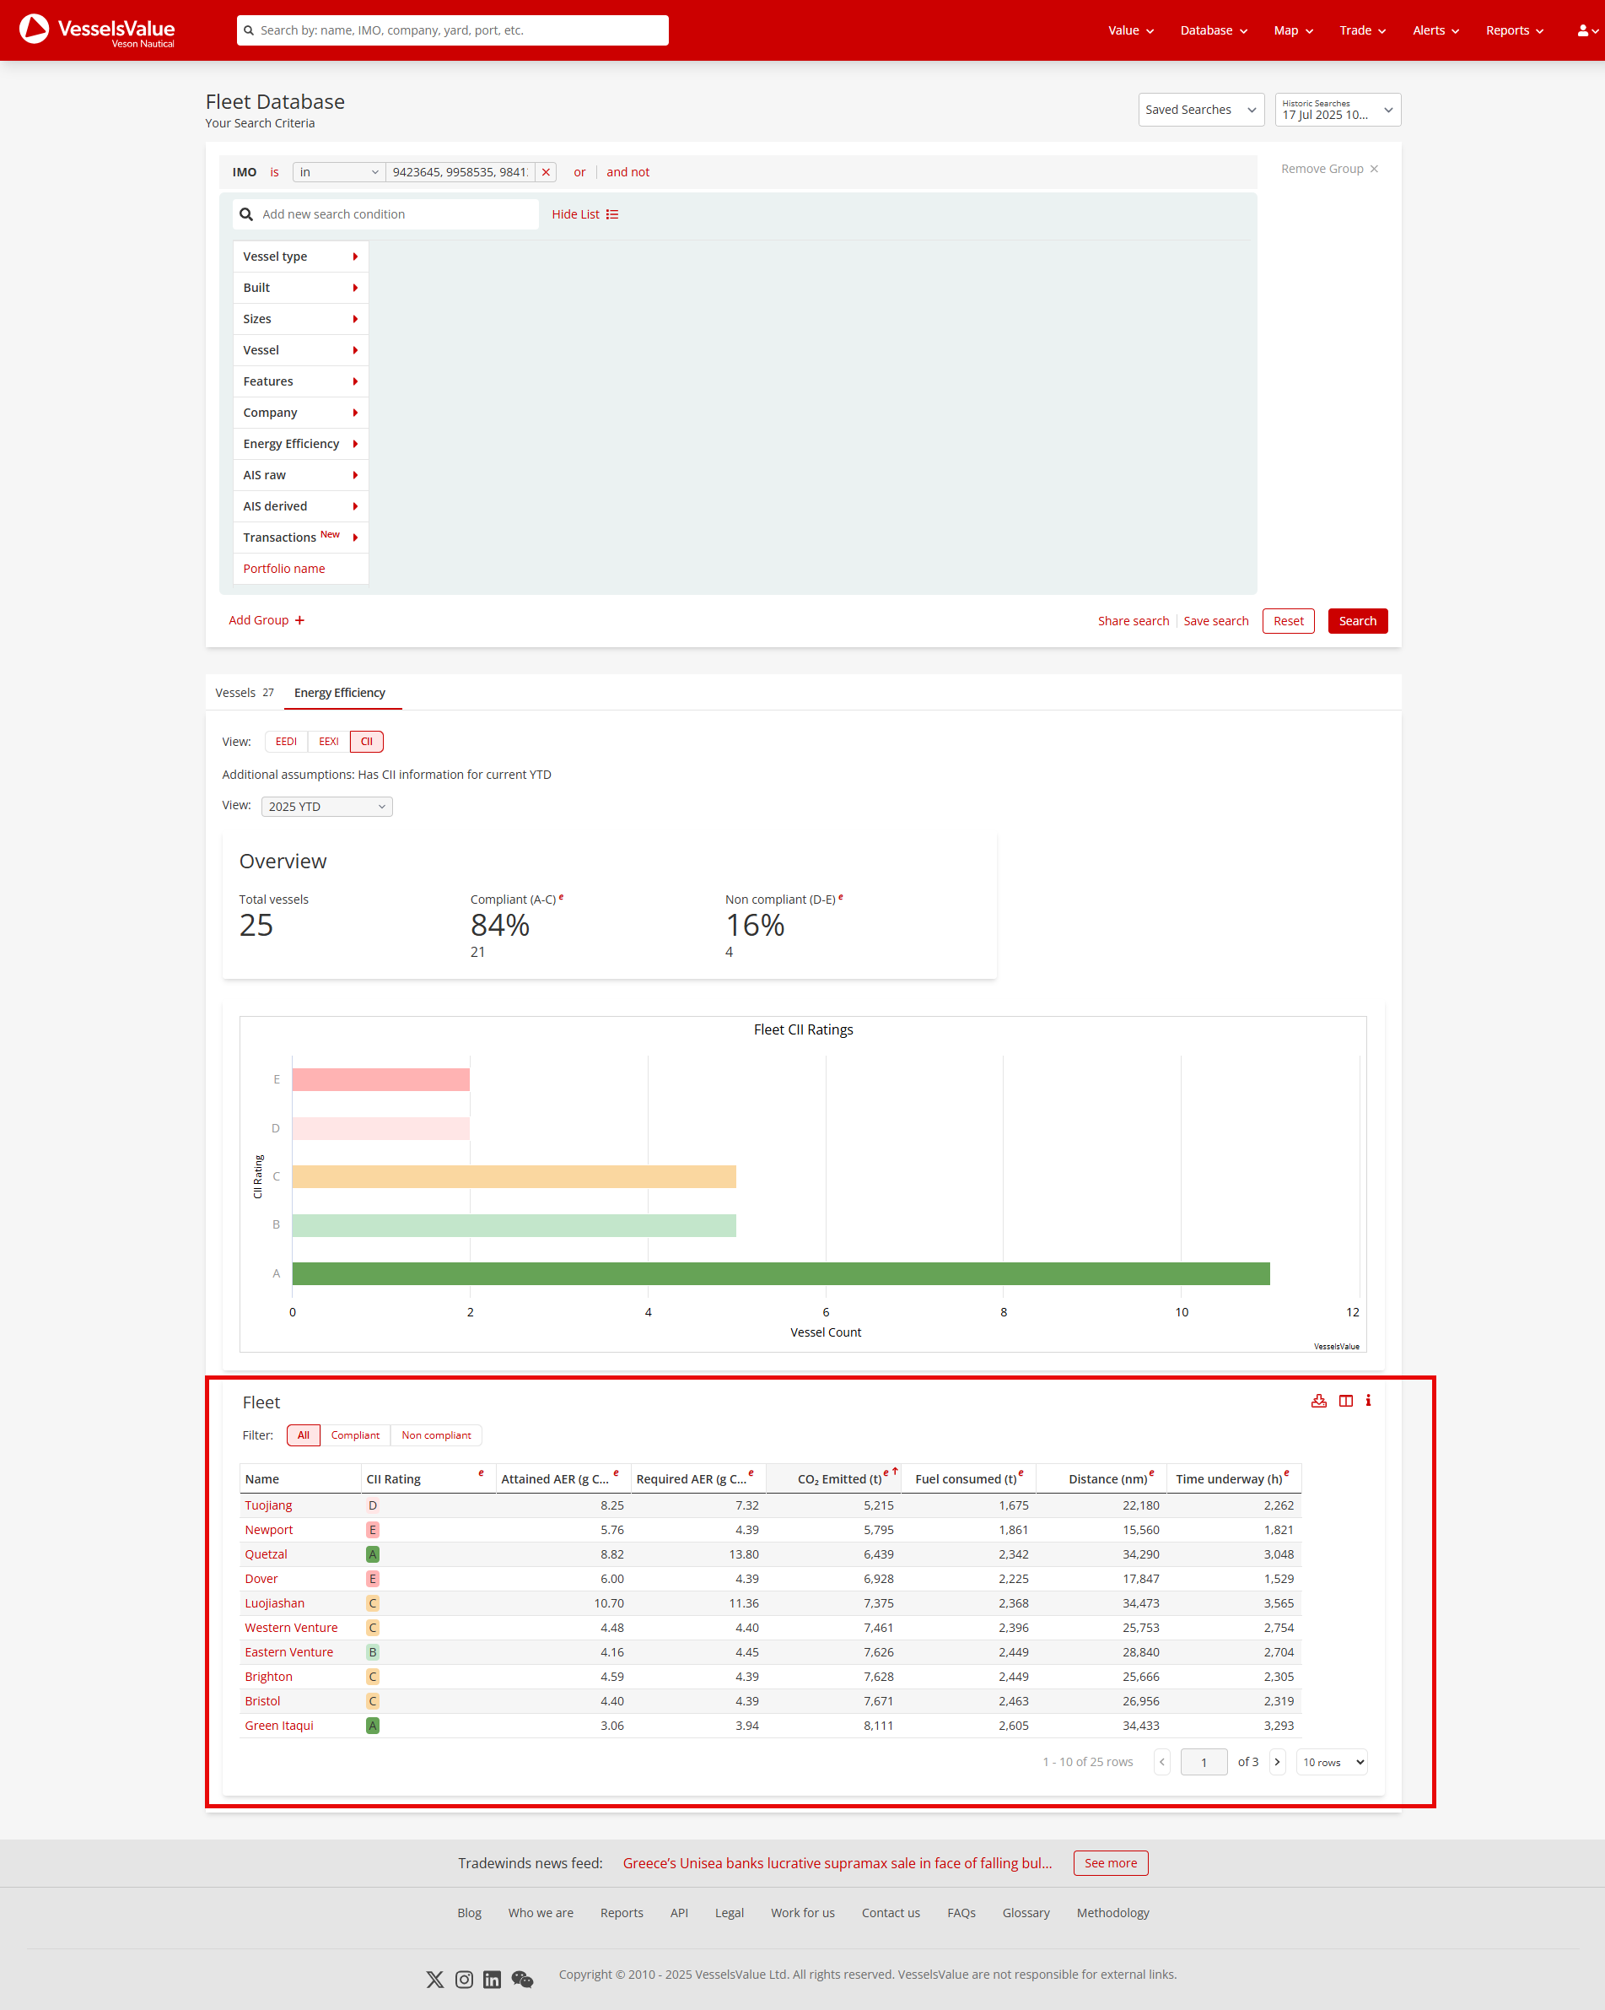This screenshot has height=2010, width=1605.
Task: Expand the Energy Efficiency search condition
Action: pyautogui.click(x=300, y=444)
